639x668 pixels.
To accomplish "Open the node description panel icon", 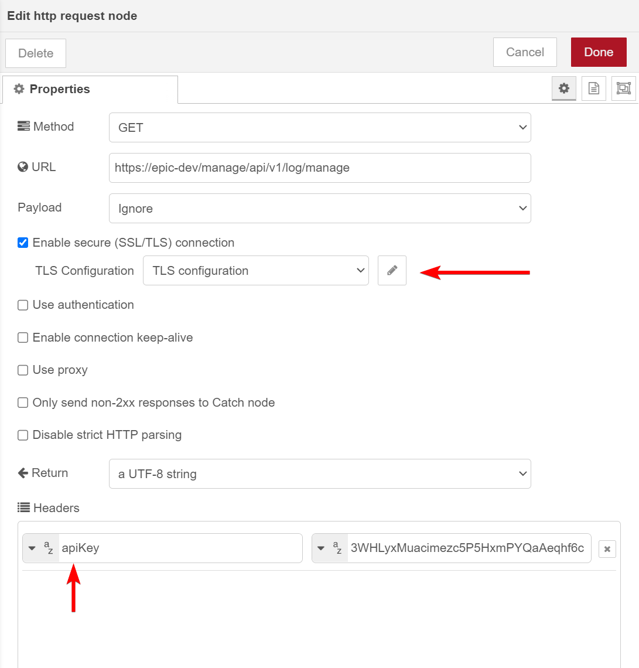I will point(593,88).
